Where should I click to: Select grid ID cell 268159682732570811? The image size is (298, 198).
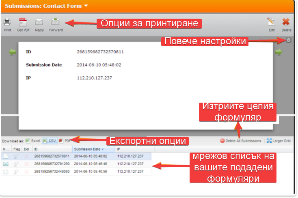pos(52,156)
